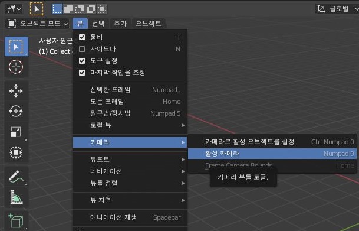Viewport: 359px width, 231px height.
Task: Select the Scale tool
Action: [x=17, y=132]
